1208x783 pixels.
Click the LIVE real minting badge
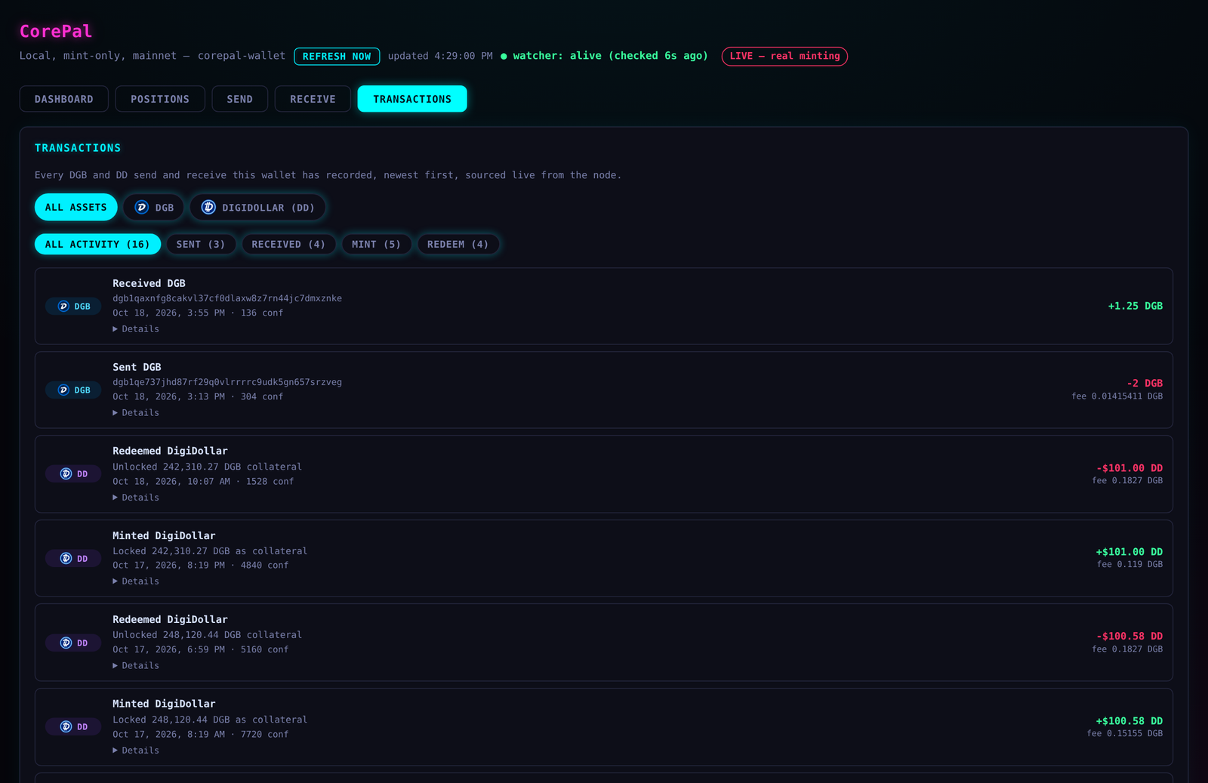point(784,57)
